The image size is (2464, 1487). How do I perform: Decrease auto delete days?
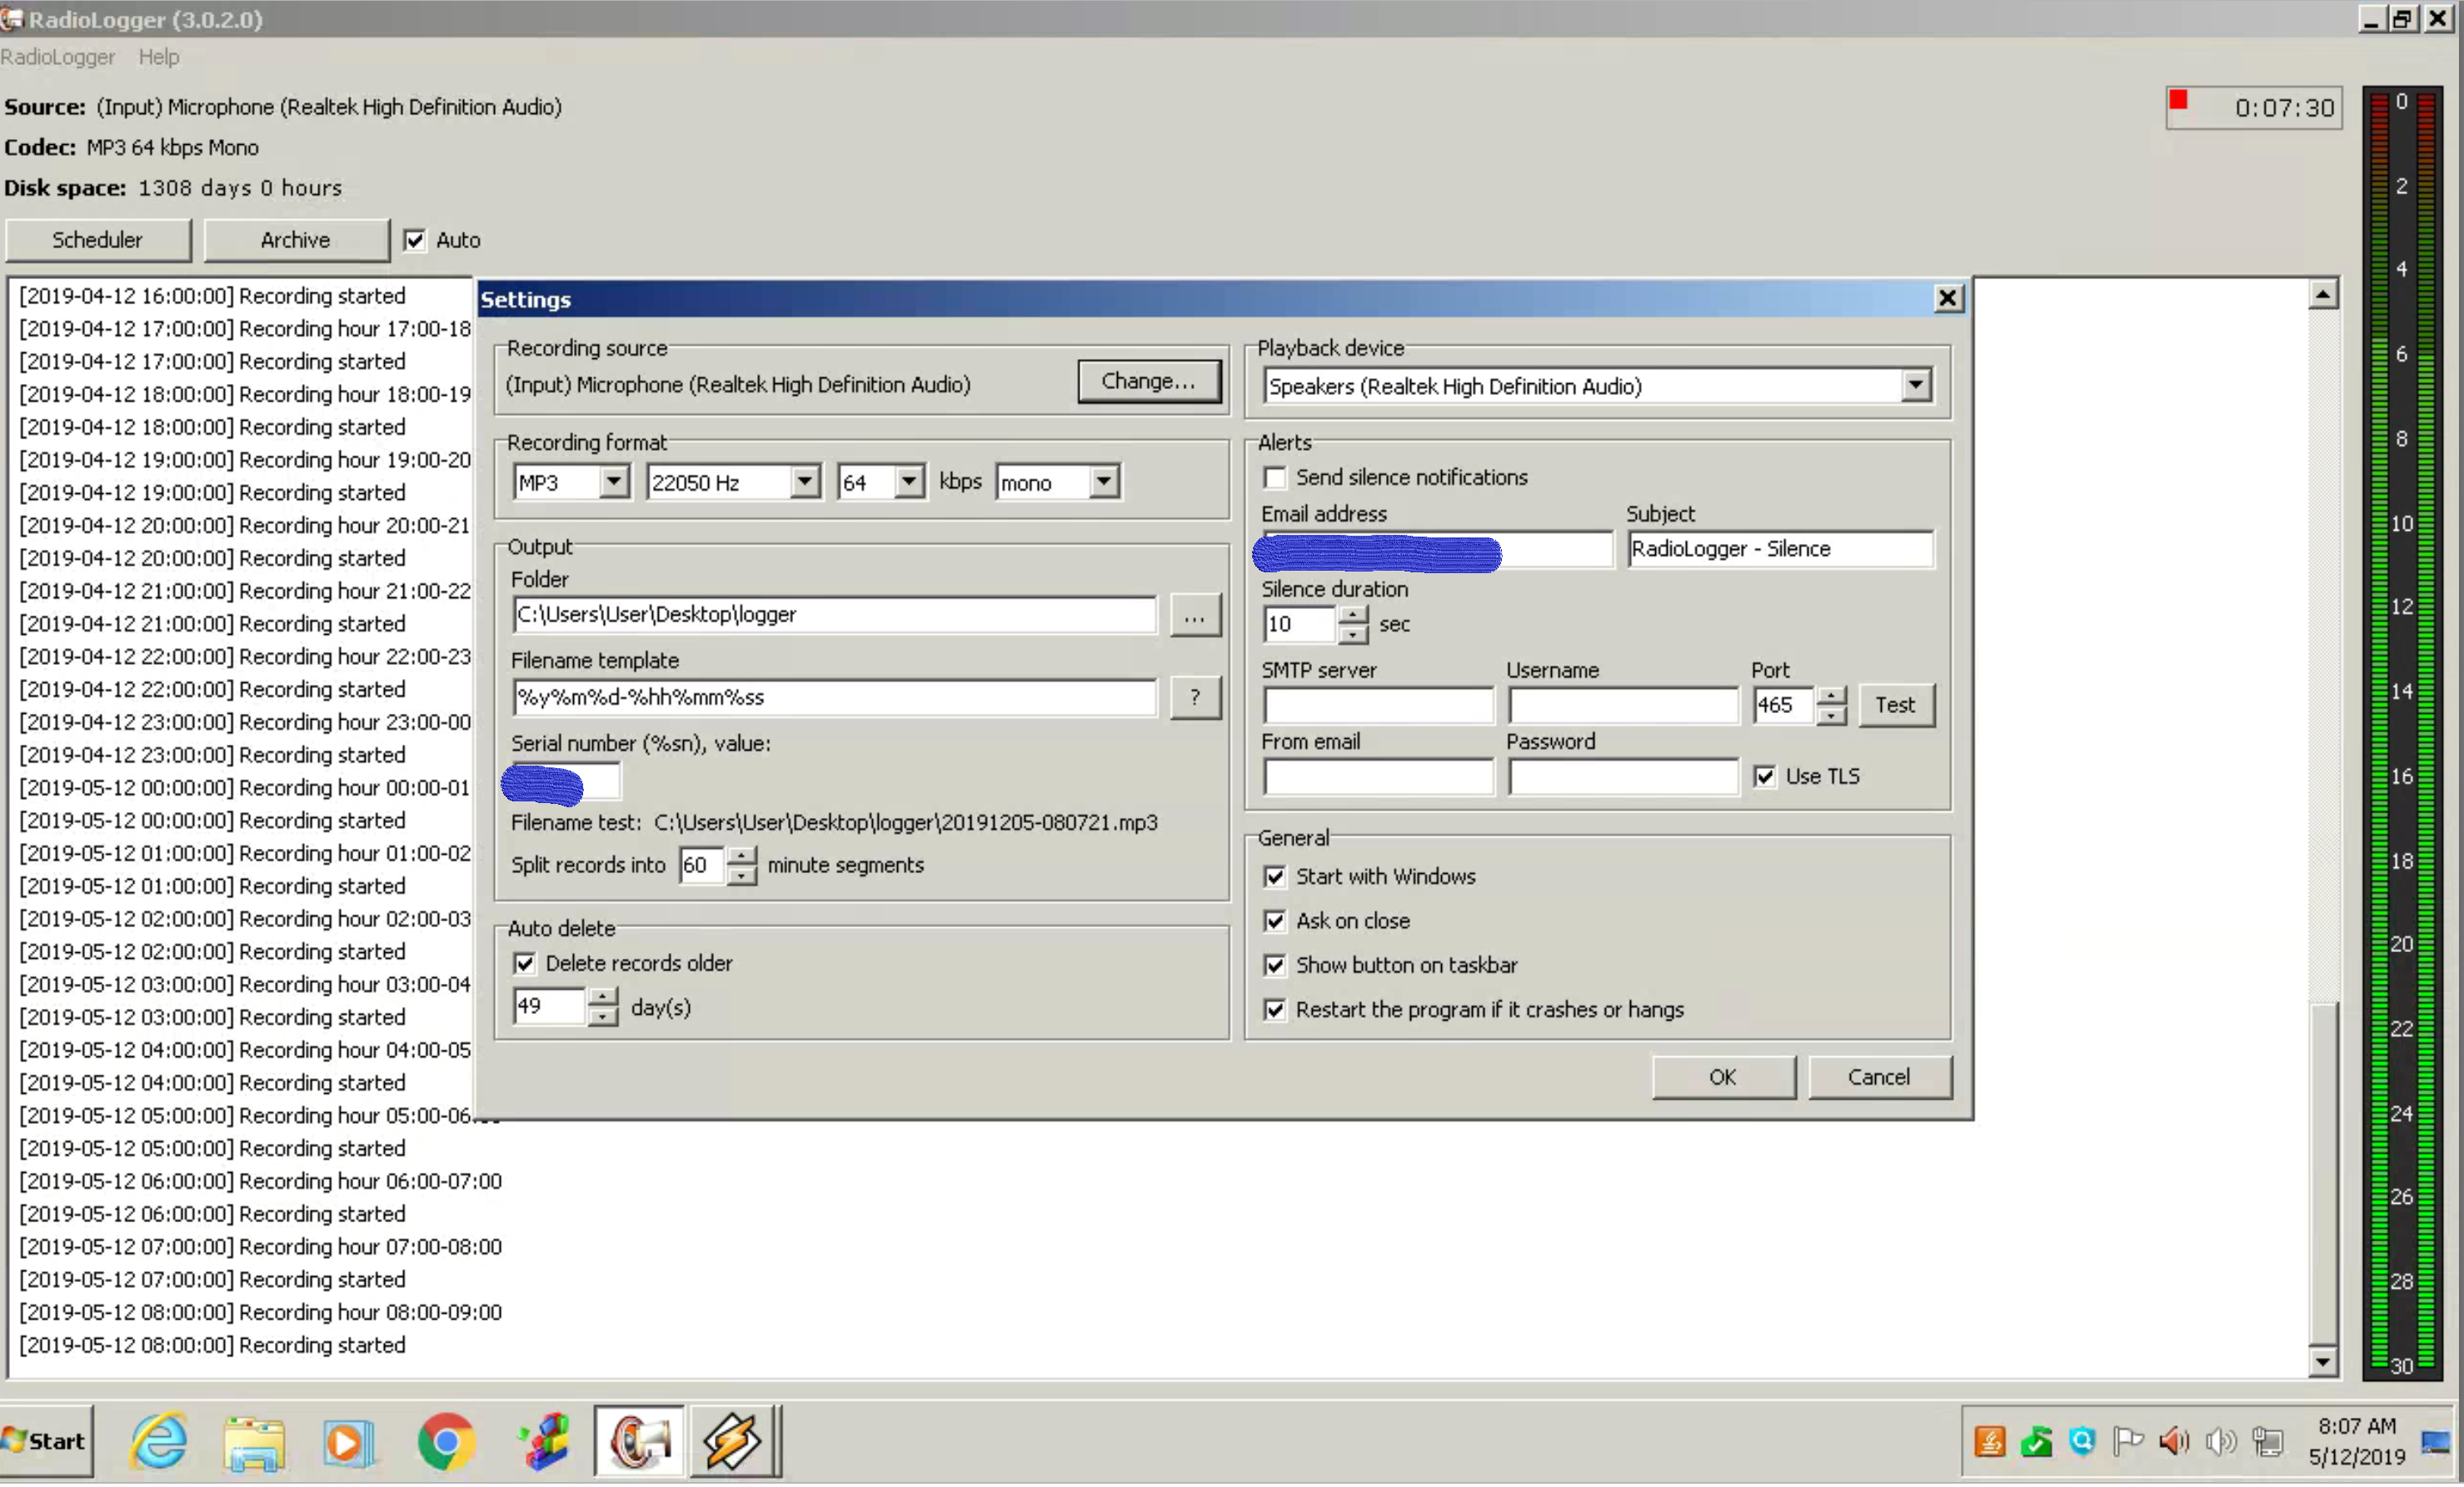tap(602, 1017)
